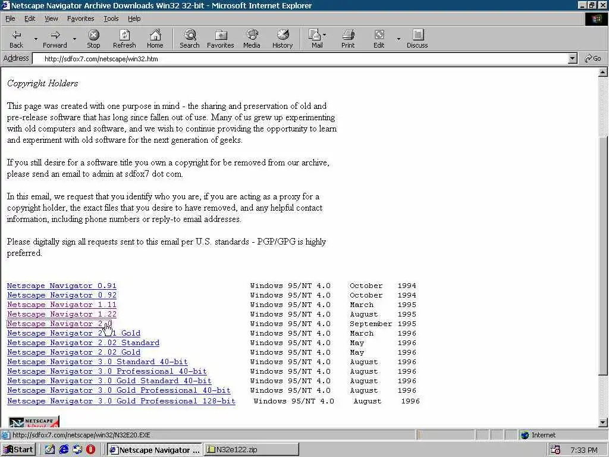Viewport: 609px width, 457px height.
Task: Download Netscape Navigator 0.92
Action: pyautogui.click(x=62, y=295)
